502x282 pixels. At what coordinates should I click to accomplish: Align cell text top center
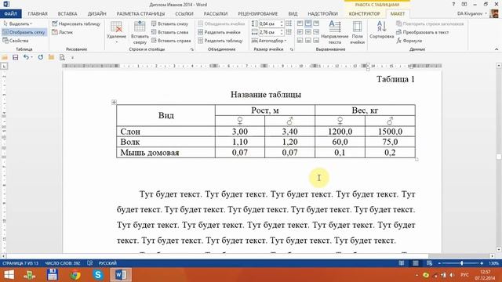tap(308, 23)
